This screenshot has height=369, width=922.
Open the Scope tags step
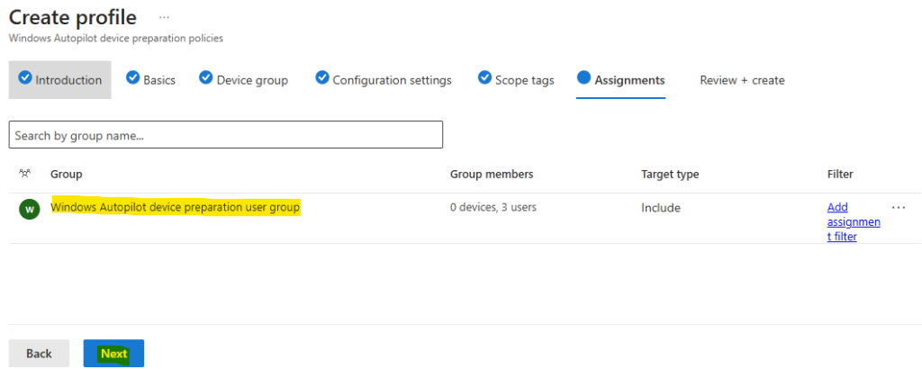516,80
